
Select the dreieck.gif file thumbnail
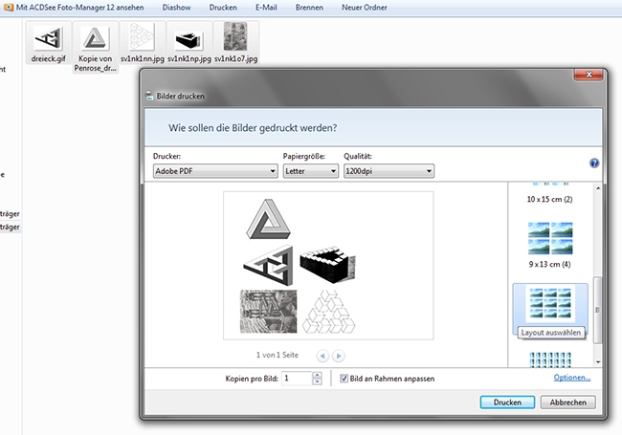pos(49,42)
